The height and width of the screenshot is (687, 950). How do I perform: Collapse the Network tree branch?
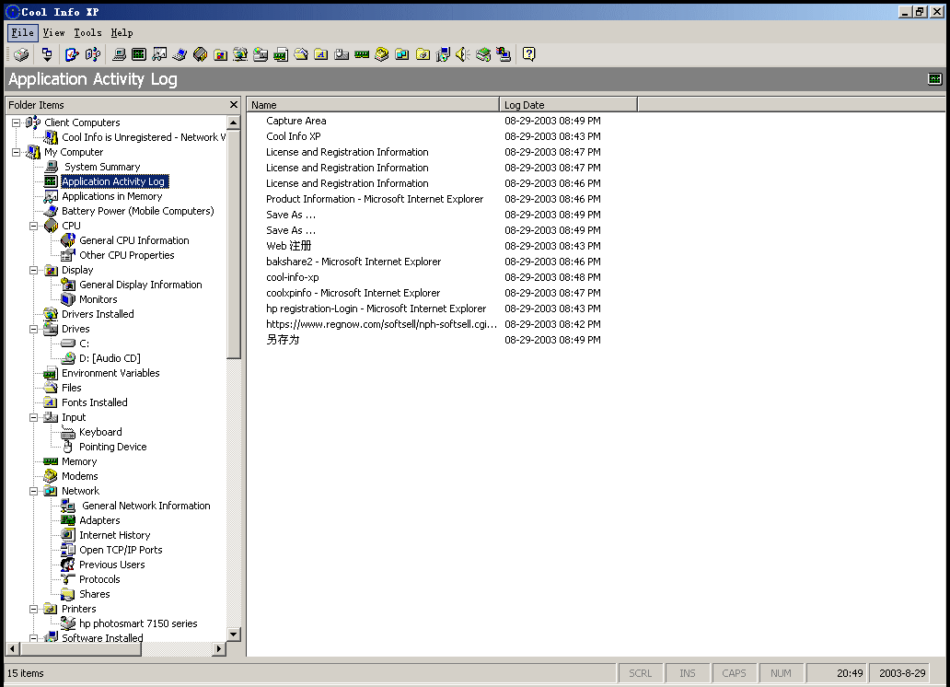click(34, 491)
